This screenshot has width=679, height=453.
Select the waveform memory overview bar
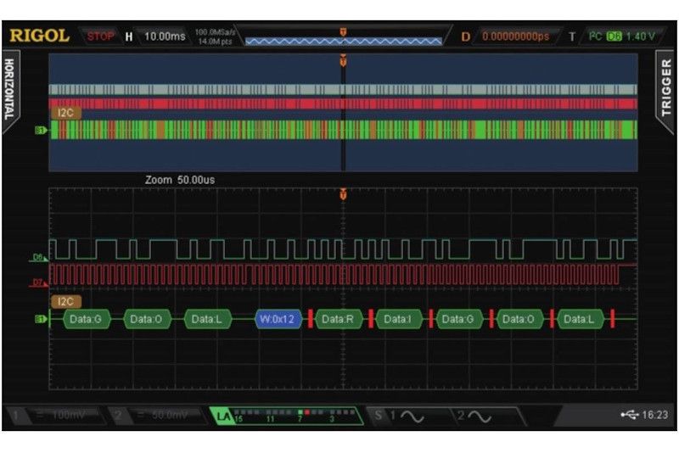[343, 40]
